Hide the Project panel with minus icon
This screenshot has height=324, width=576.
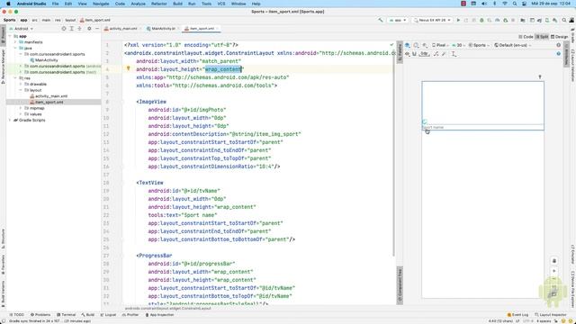[x=97, y=28]
